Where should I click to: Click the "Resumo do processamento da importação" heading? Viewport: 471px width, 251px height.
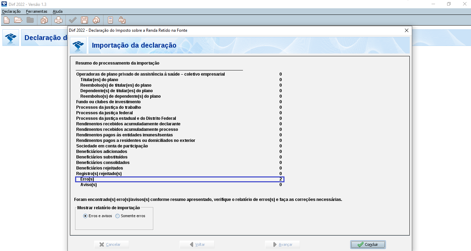pos(117,63)
